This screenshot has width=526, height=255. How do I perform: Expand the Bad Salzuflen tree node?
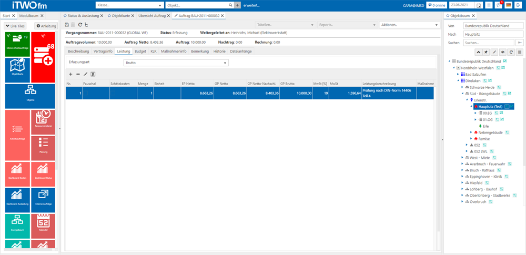click(x=458, y=74)
